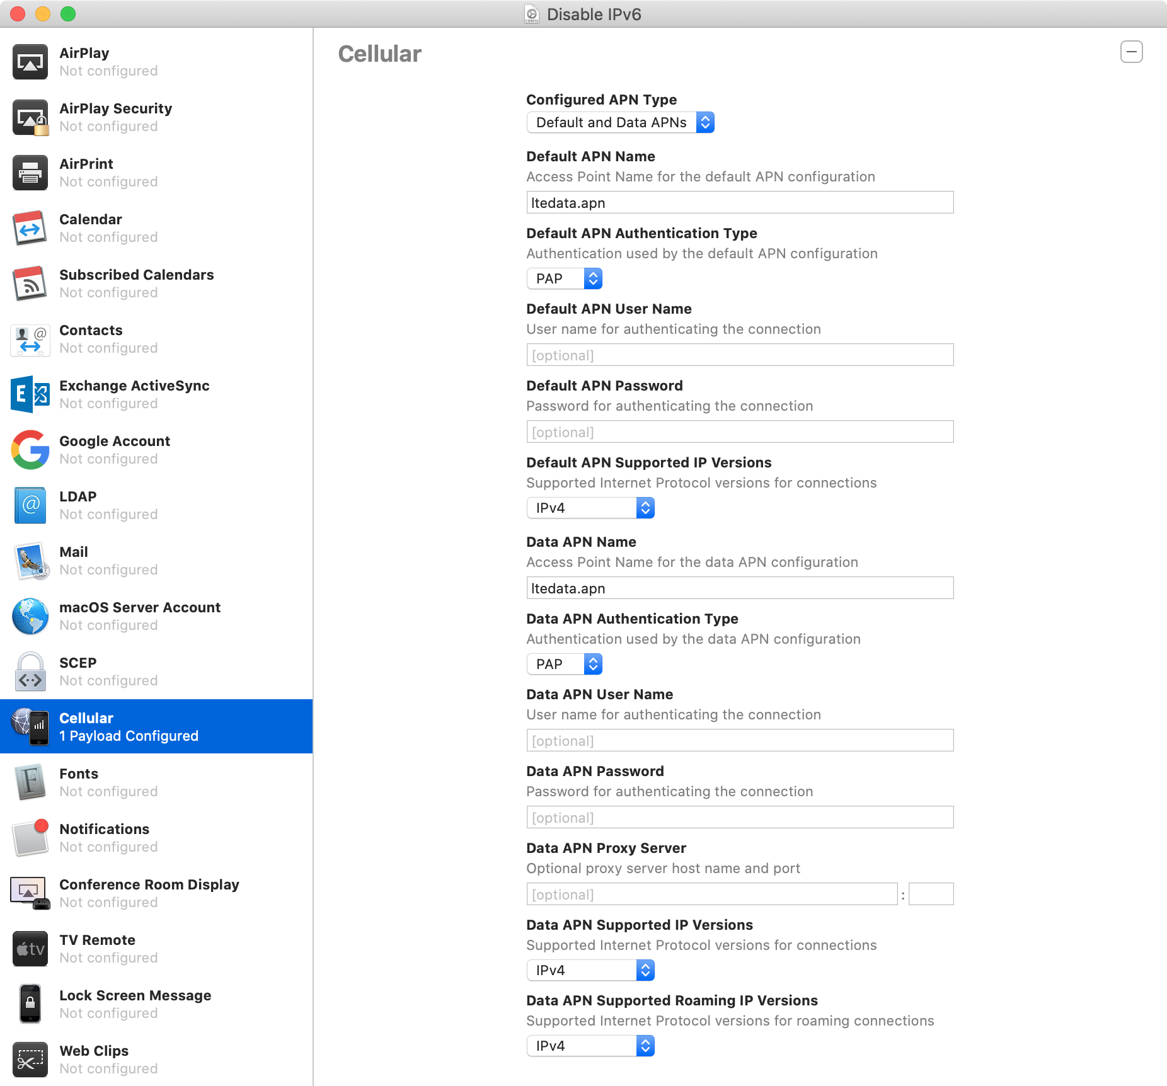Select the AirPlay Security icon
This screenshot has width=1167, height=1086.
[30, 117]
